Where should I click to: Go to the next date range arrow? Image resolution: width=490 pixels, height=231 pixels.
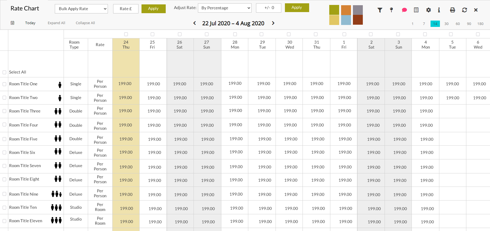pos(273,23)
